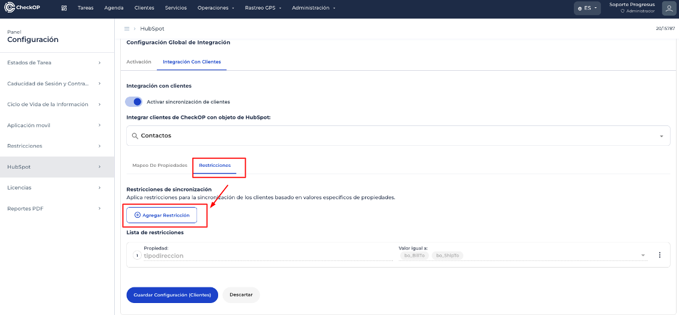Open Reportes PDF sidebar item
Screen dimensions: 679x315
point(56,209)
